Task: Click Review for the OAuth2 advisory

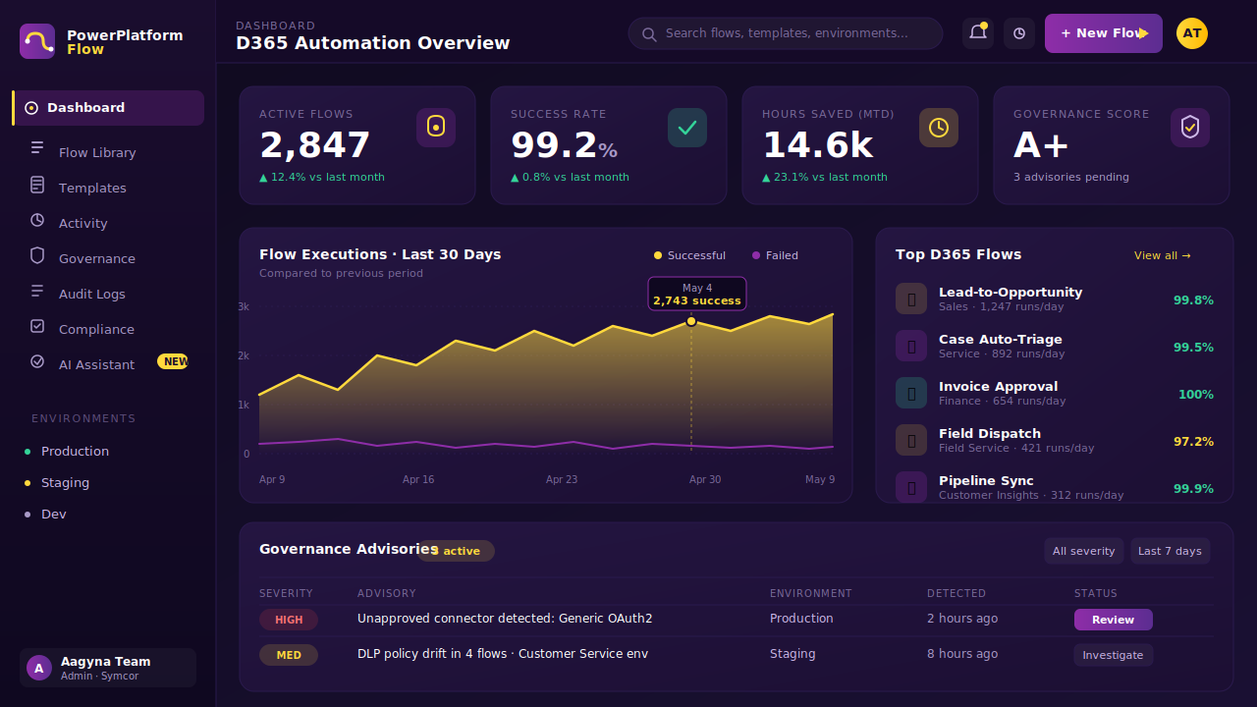Action: point(1114,620)
